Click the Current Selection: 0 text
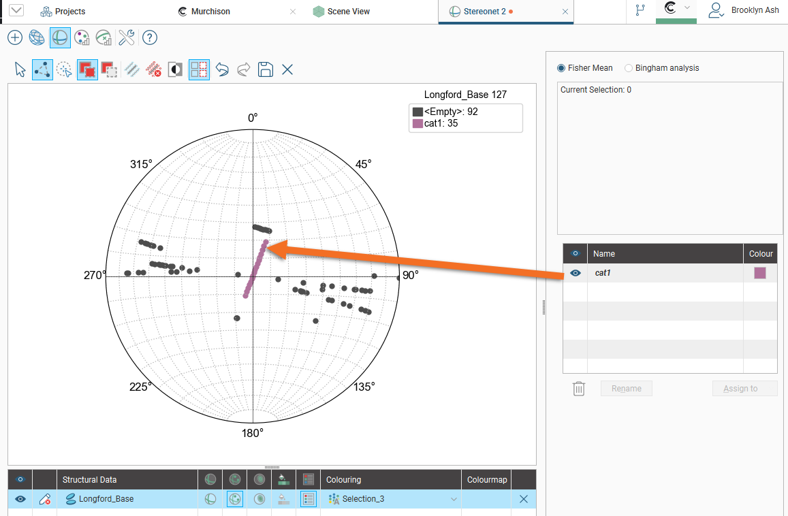This screenshot has width=788, height=516. click(596, 89)
